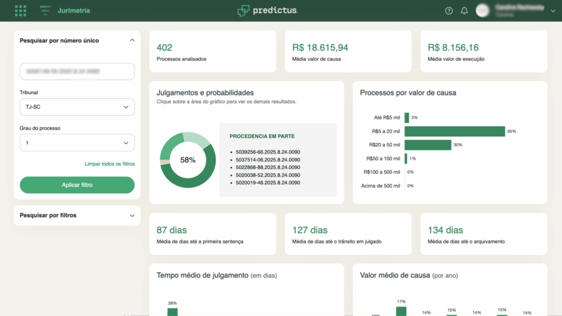Open the apps grid icon in header
The height and width of the screenshot is (316, 562).
click(x=20, y=10)
